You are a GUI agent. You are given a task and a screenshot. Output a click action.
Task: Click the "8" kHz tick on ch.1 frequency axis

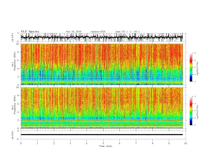(18, 52)
